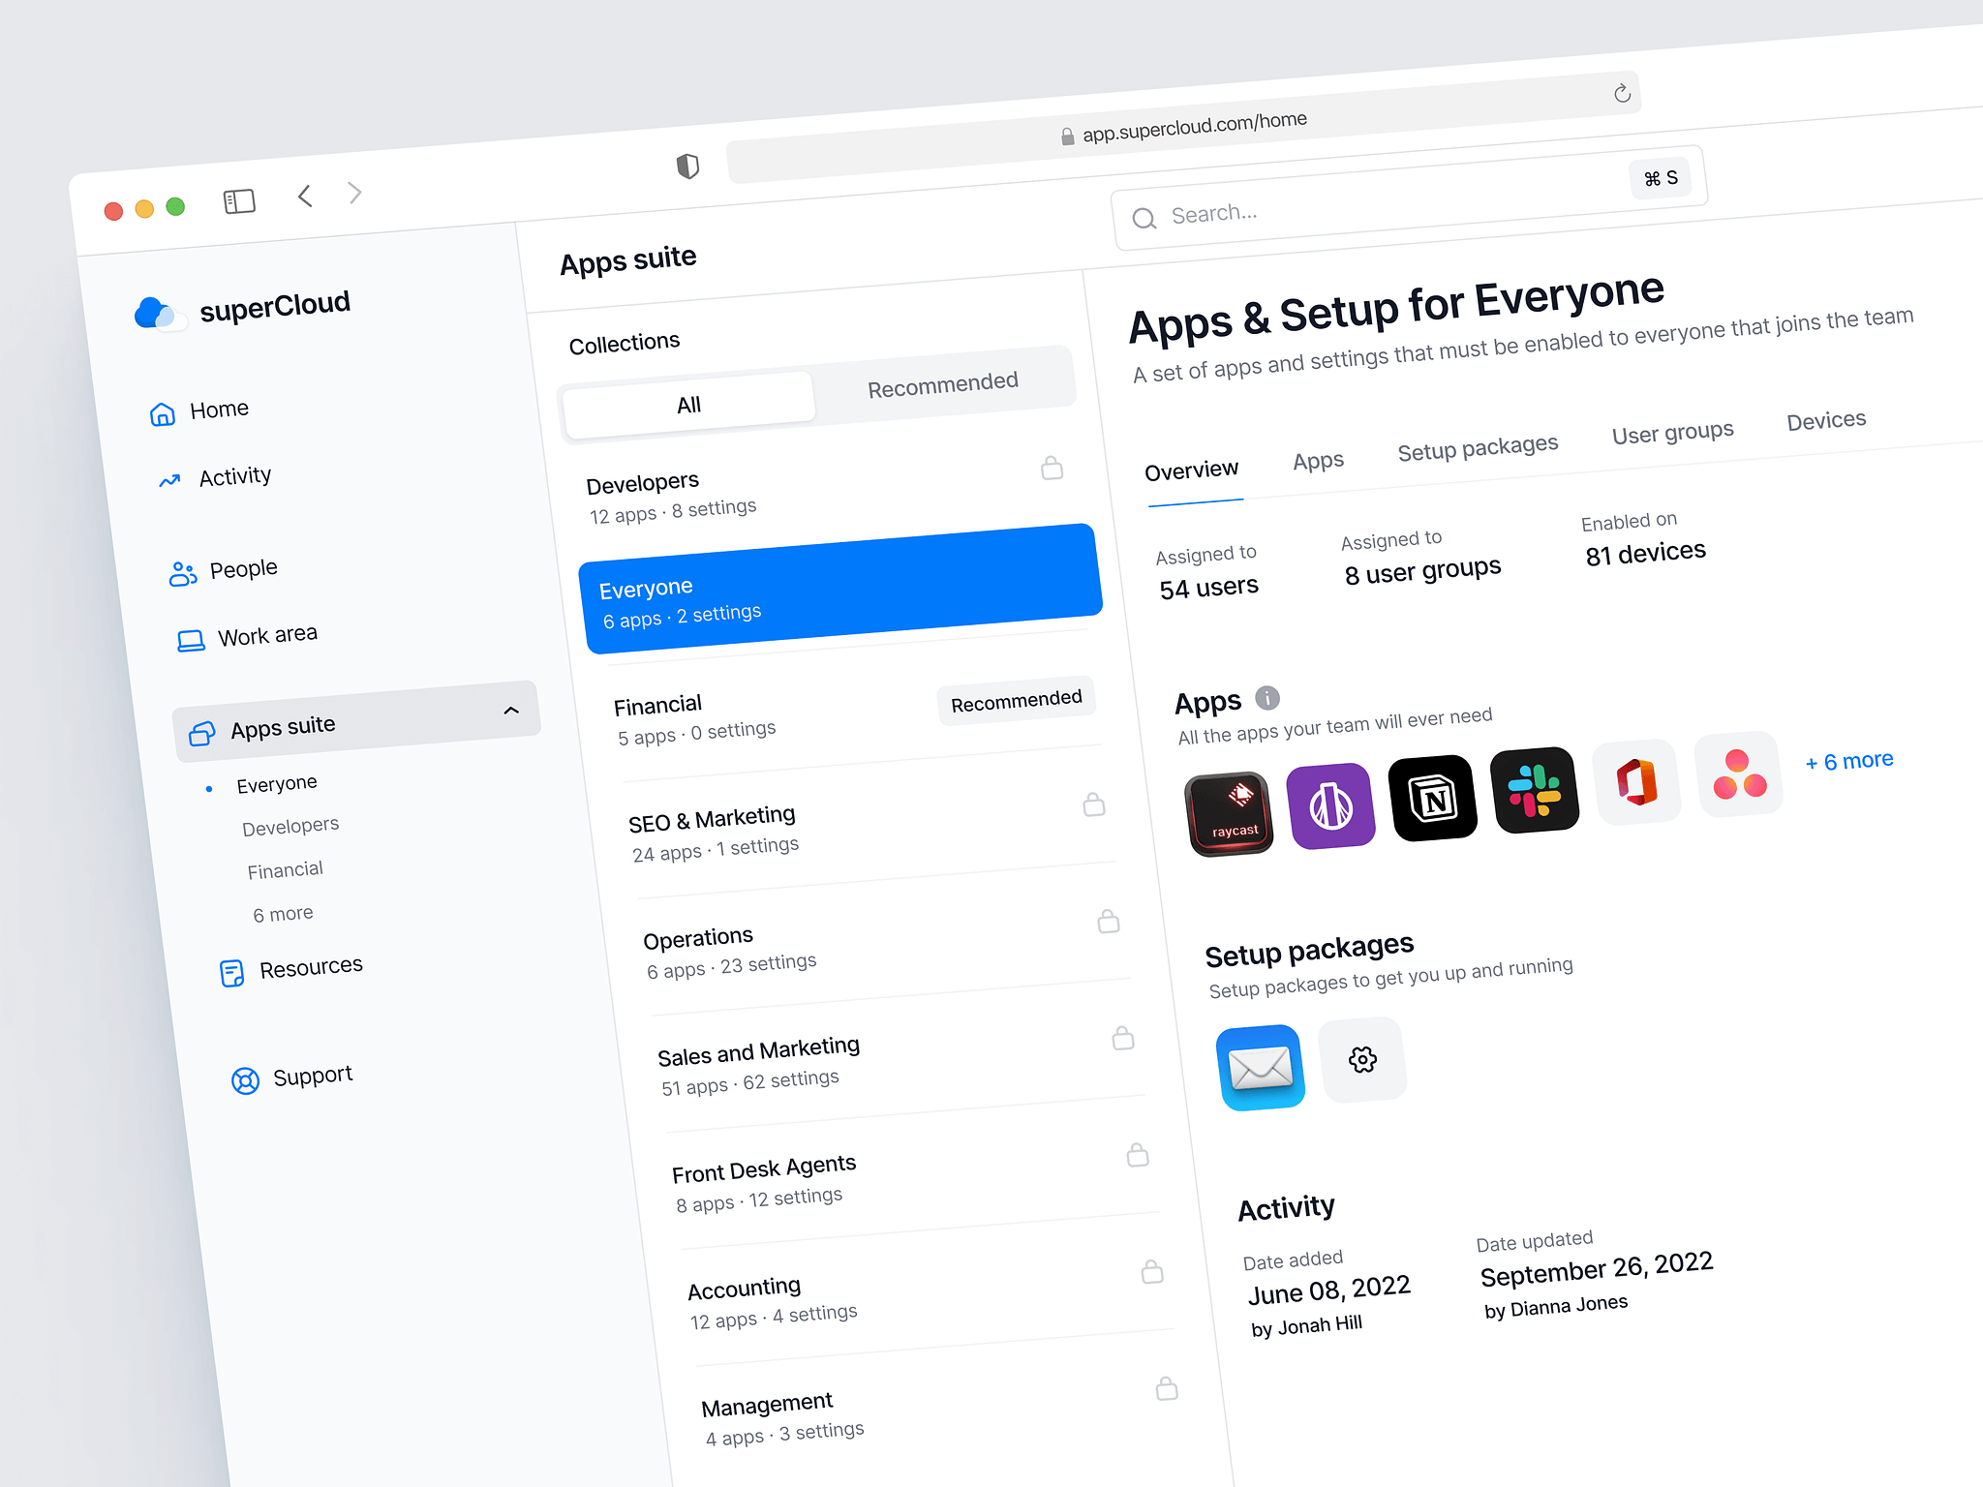
Task: Open the Mail setup package
Action: pyautogui.click(x=1260, y=1068)
